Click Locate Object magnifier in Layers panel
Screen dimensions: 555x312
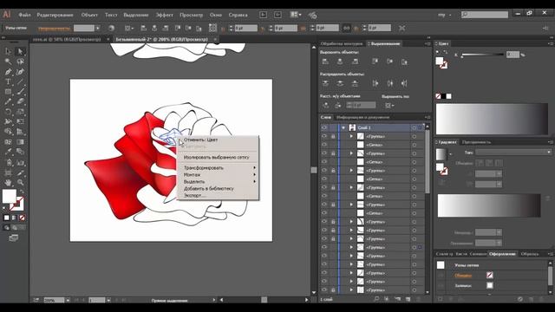click(x=376, y=299)
